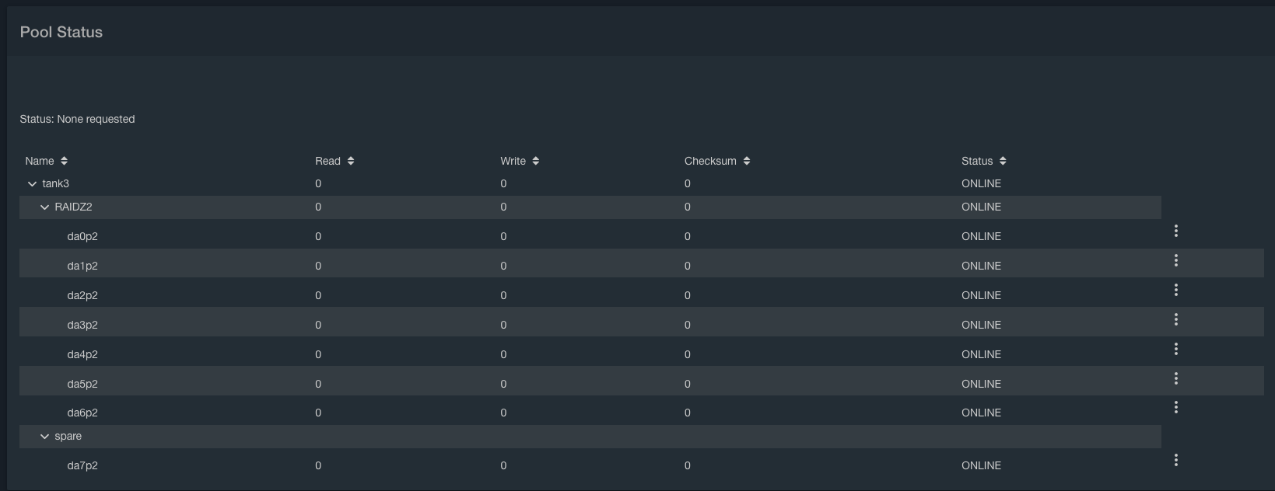Click the Pool Status heading
Screen dimensions: 1275x491
coord(61,32)
